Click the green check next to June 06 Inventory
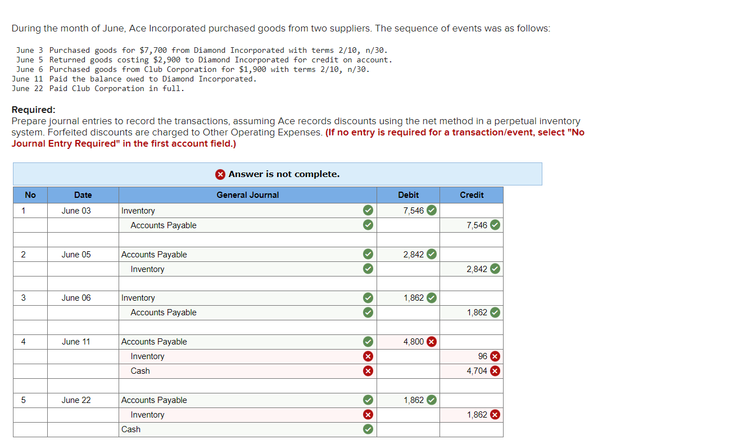 coord(367,297)
